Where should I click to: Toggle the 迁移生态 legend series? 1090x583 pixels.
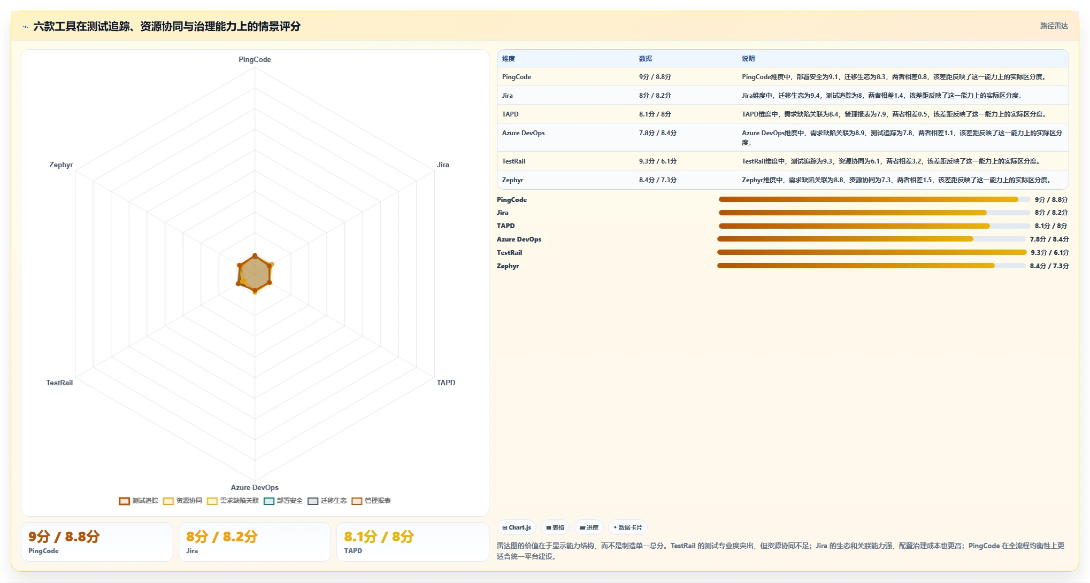pyautogui.click(x=327, y=501)
